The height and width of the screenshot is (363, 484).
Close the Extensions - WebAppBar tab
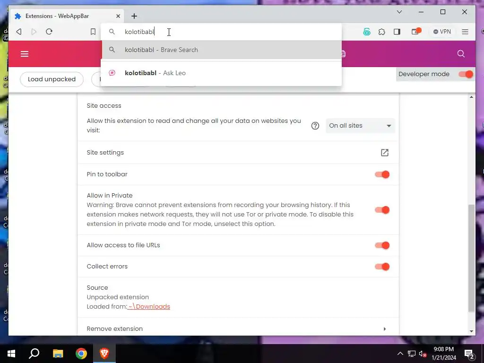click(x=118, y=16)
